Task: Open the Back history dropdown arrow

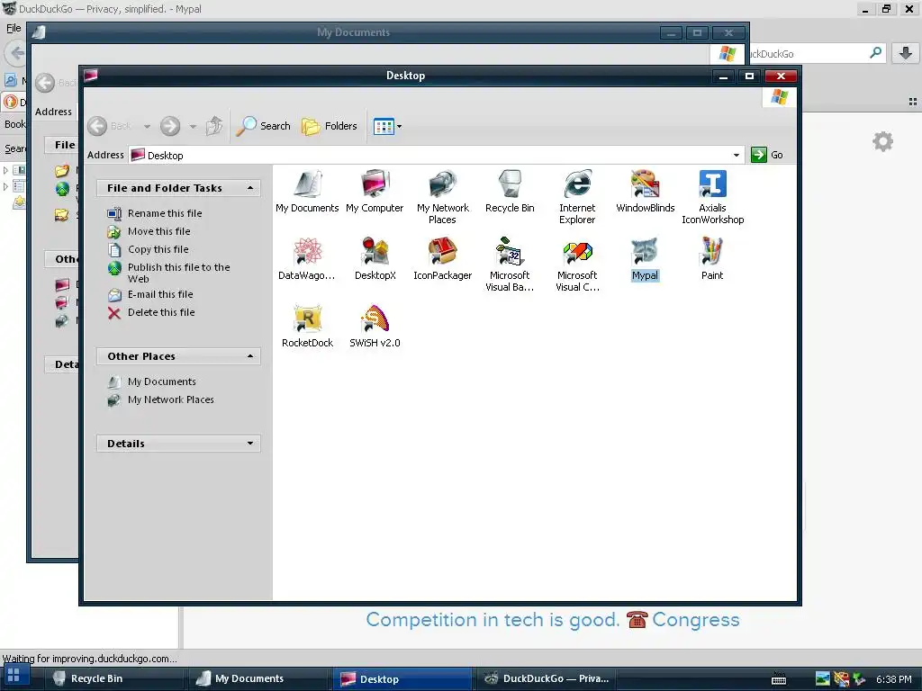Action: tap(147, 126)
